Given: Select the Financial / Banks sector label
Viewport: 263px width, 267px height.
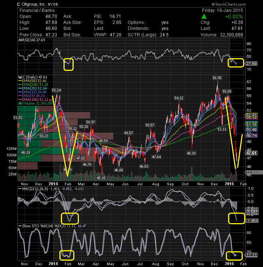Looking at the screenshot, I should [x=37, y=10].
